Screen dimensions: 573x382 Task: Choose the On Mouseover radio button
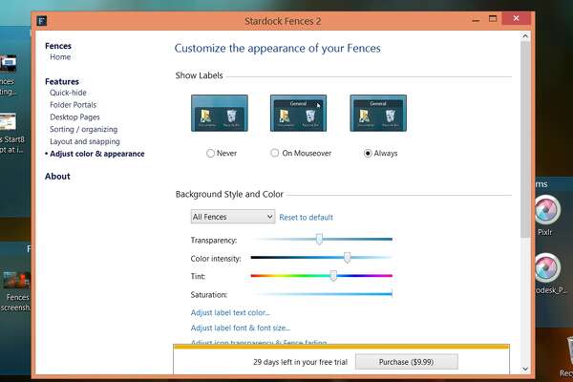(274, 153)
